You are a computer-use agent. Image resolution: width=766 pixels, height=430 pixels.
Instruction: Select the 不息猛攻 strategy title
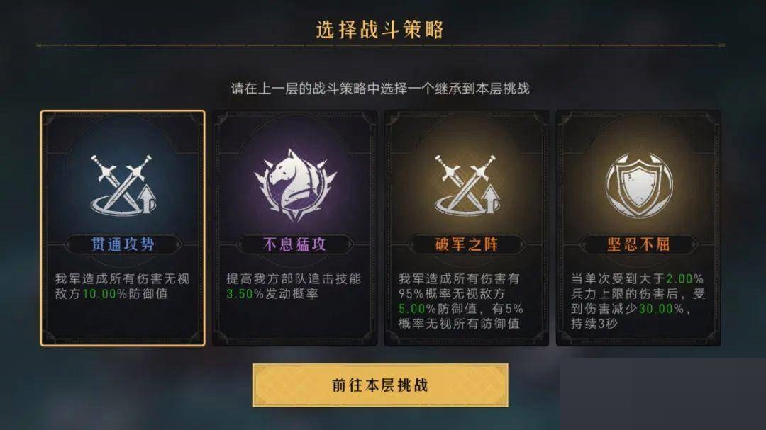tap(294, 244)
